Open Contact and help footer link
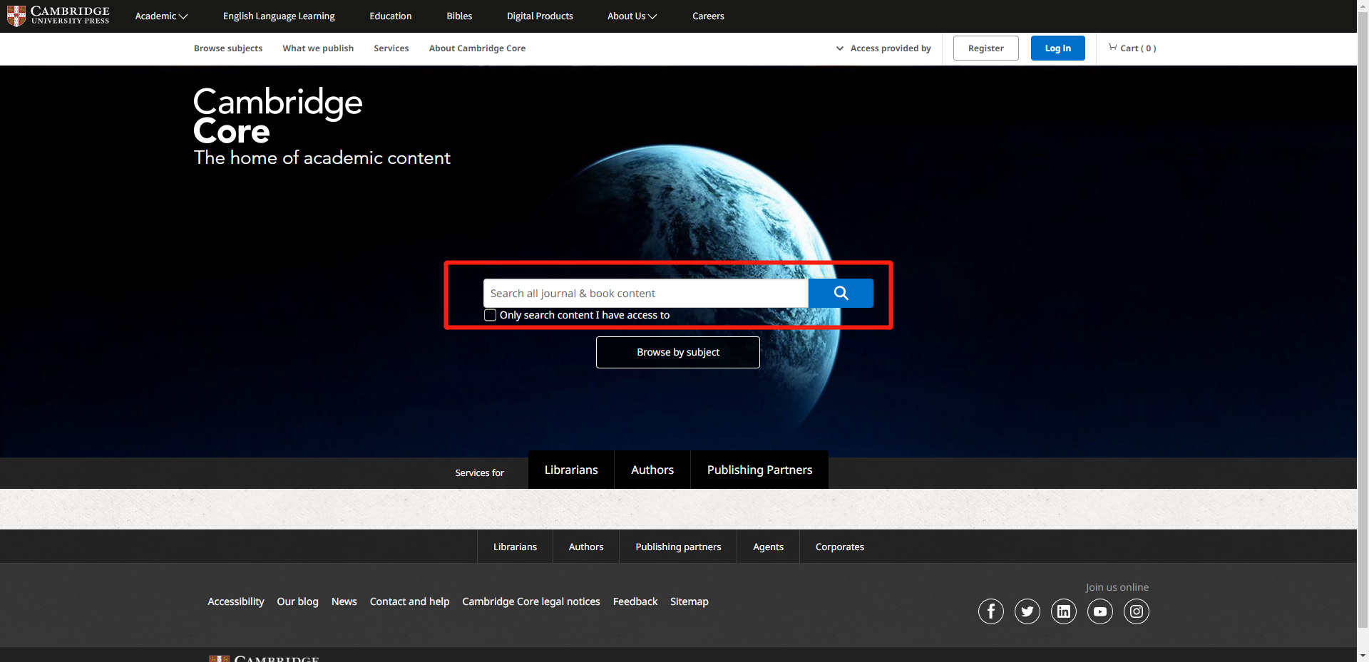 [410, 601]
